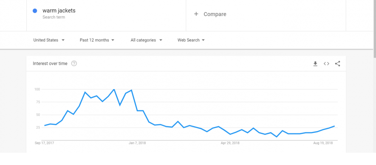
Task: Click the blue dot beside warm jackets
Action: coord(35,11)
